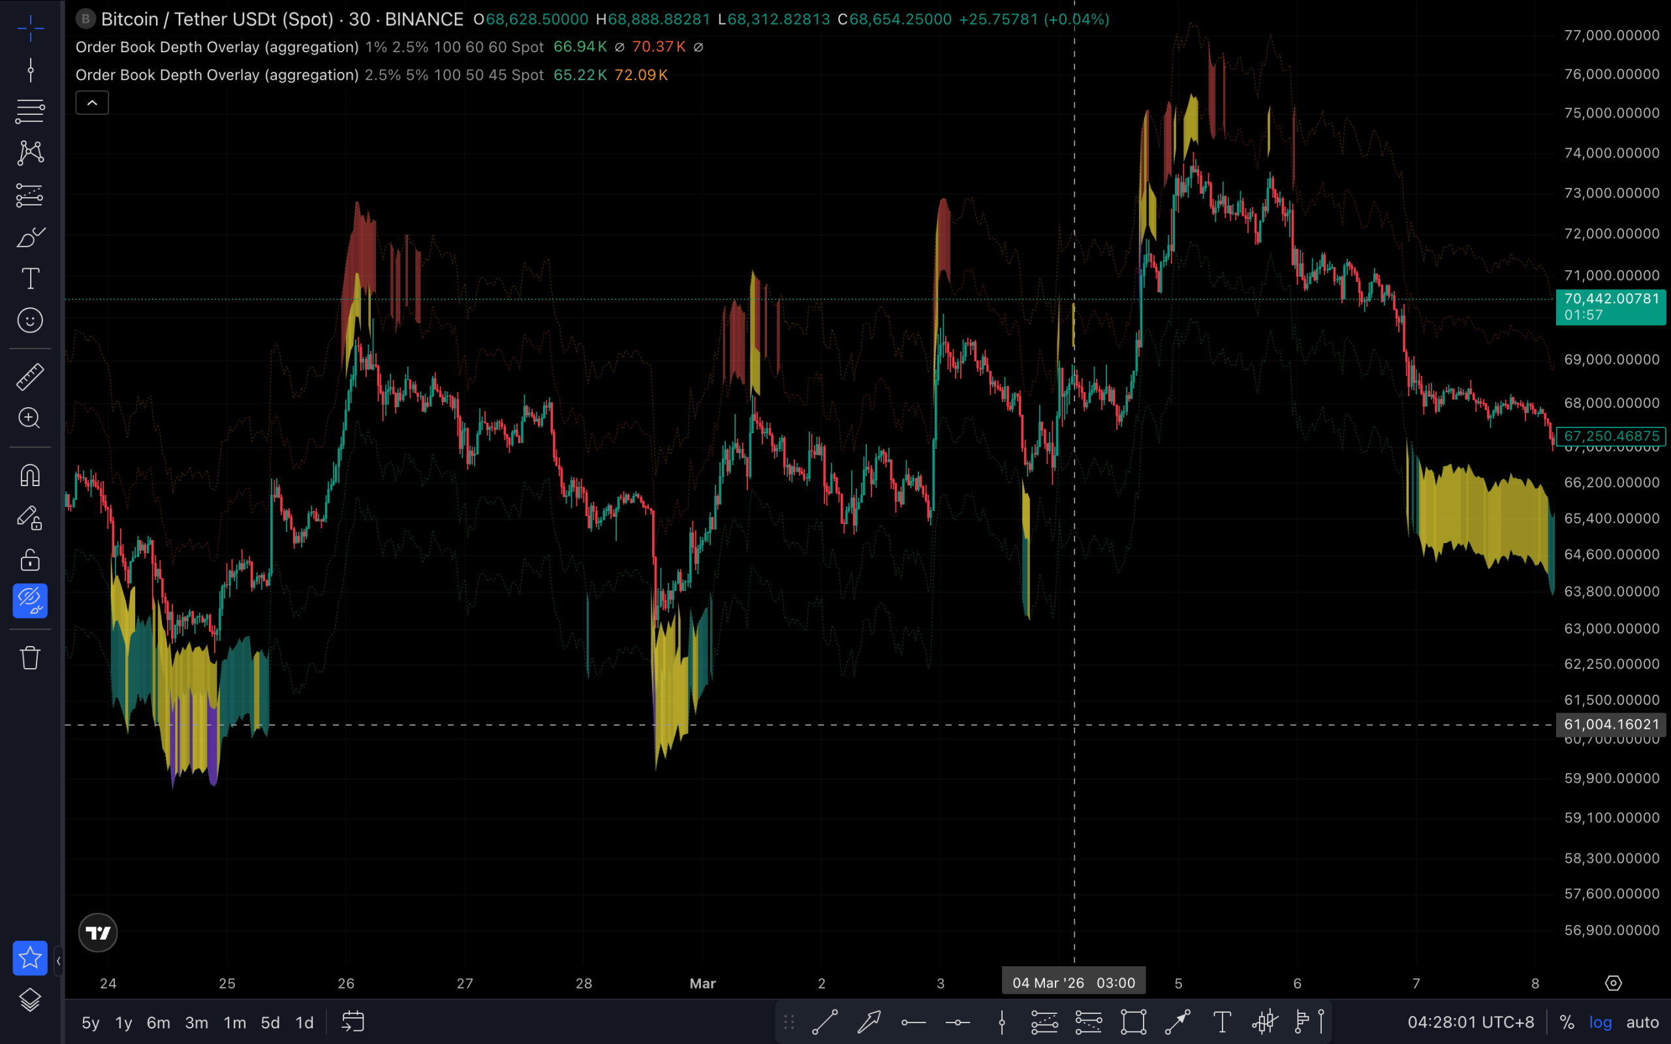Image resolution: width=1671 pixels, height=1044 pixels.
Task: Select the Measure ruler tool
Action: click(x=29, y=377)
